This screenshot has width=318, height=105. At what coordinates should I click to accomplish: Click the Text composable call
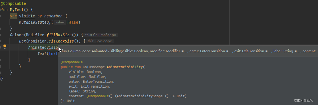pos(42,54)
